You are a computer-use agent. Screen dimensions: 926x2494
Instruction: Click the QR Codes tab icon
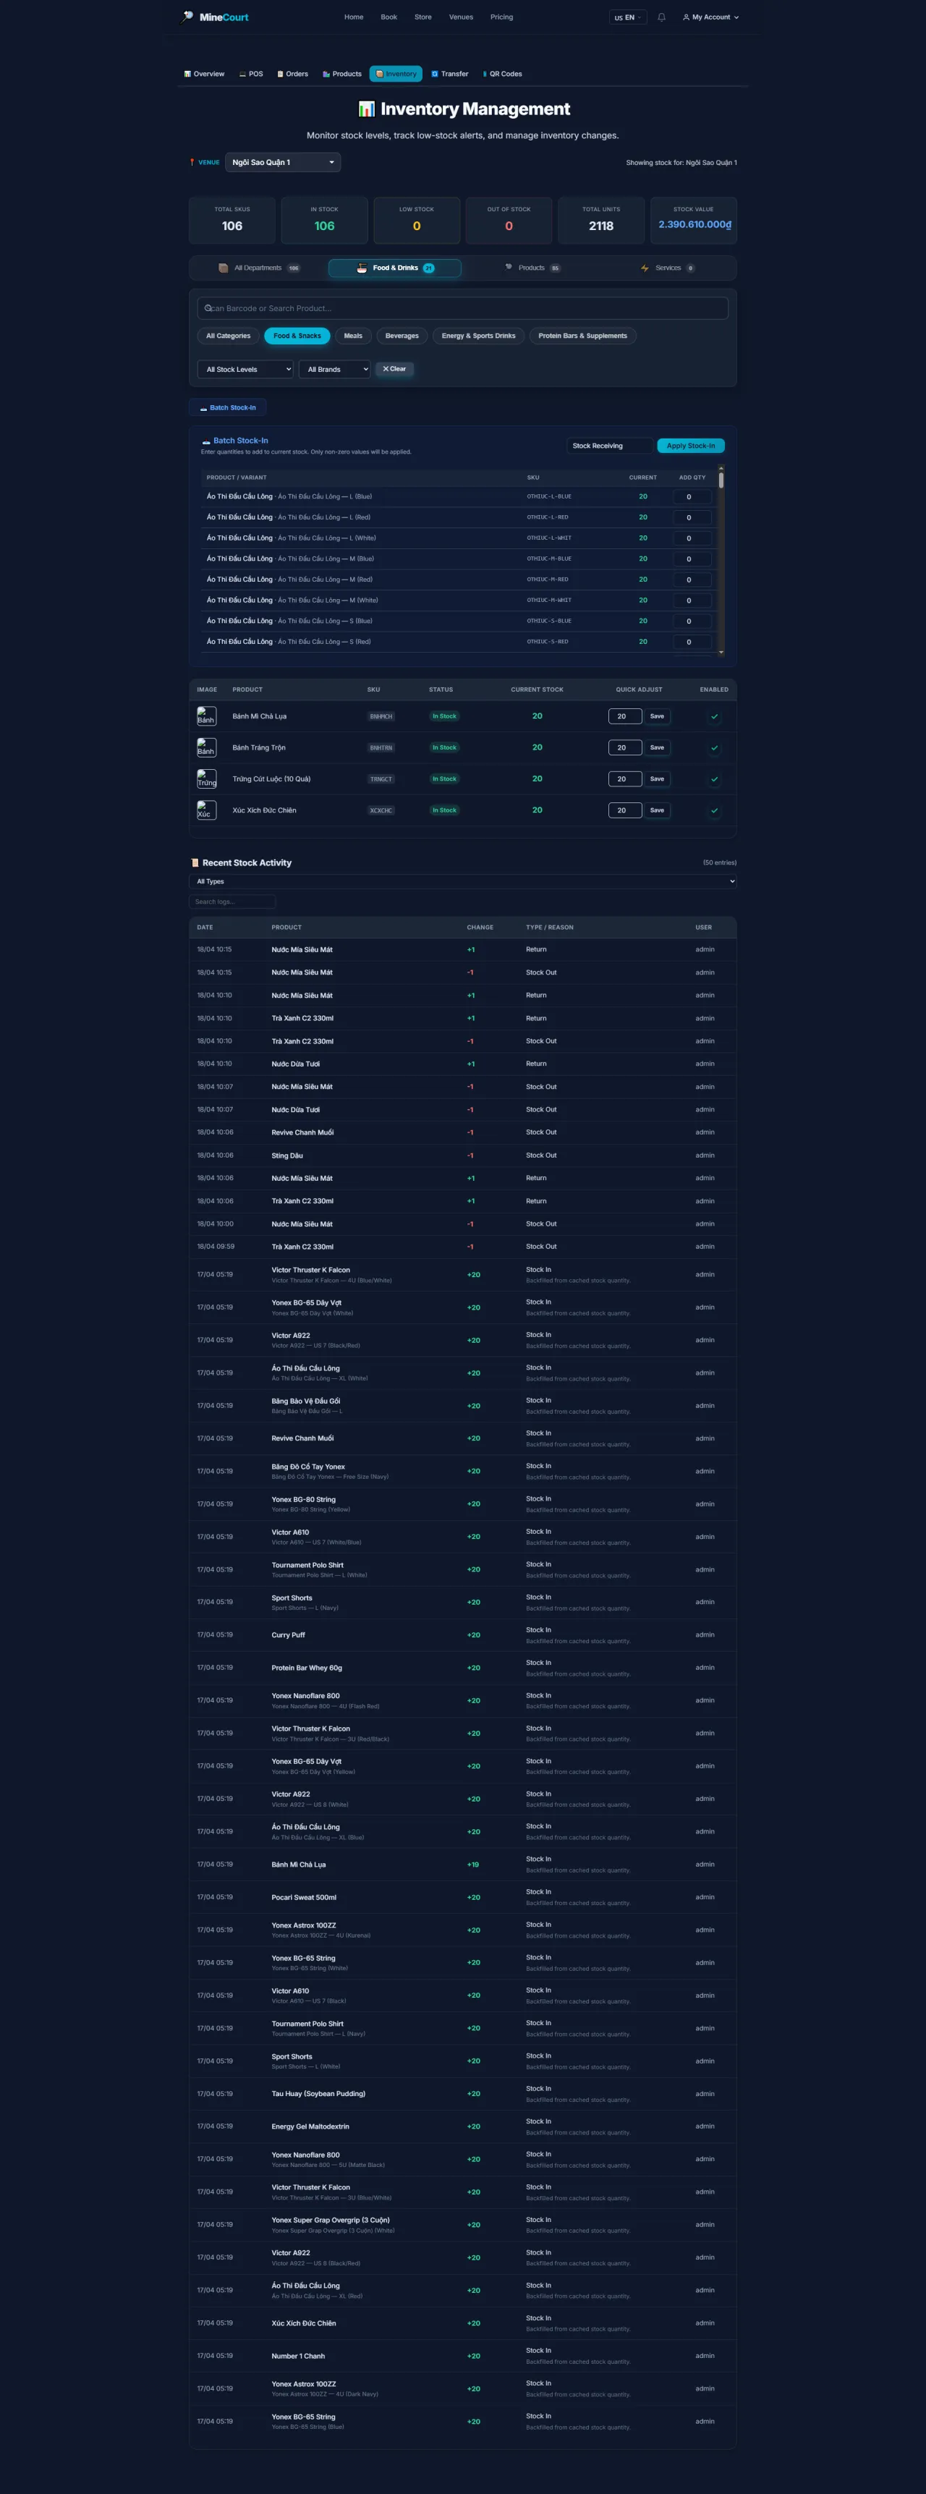point(485,74)
